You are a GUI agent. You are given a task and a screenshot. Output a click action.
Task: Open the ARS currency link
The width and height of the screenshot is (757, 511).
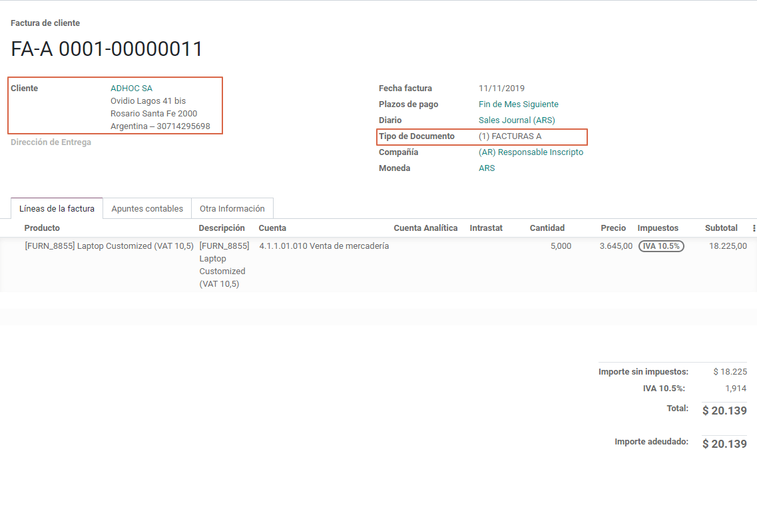pos(487,168)
